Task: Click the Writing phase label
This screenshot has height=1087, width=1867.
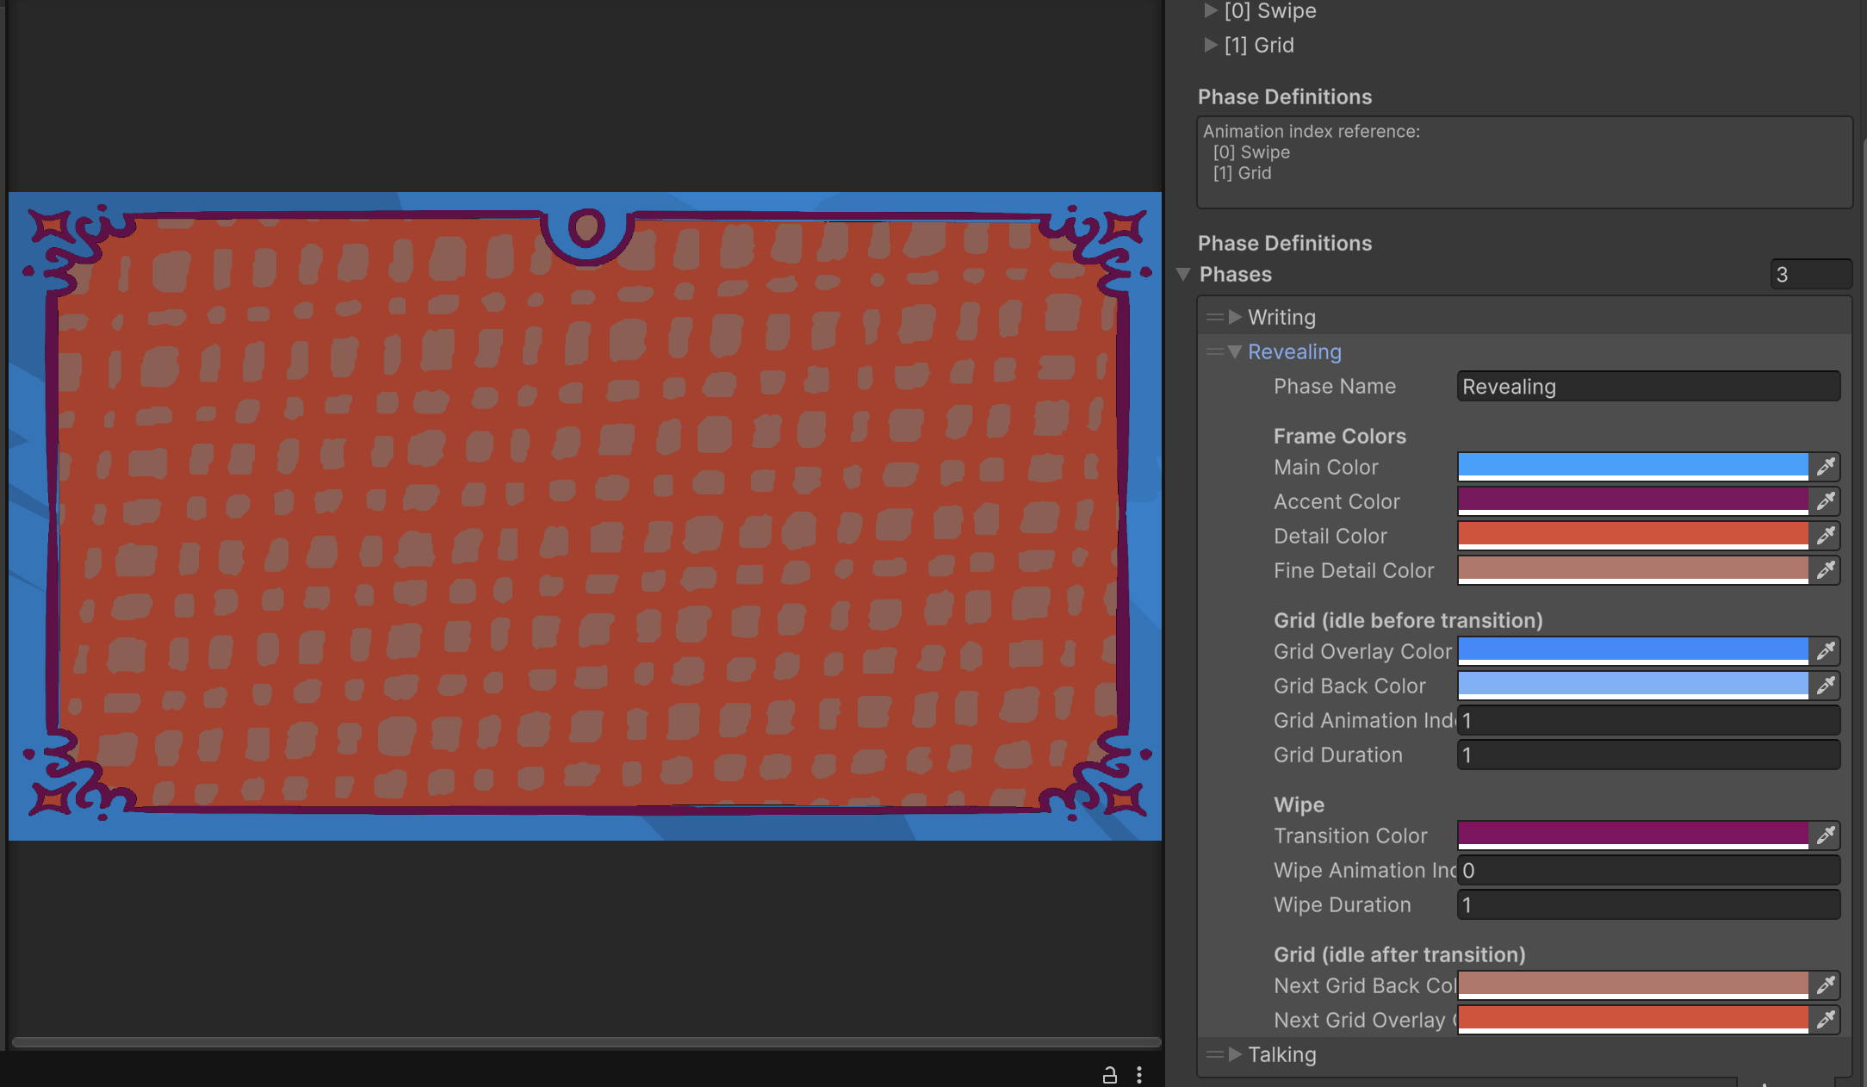Action: pyautogui.click(x=1281, y=317)
